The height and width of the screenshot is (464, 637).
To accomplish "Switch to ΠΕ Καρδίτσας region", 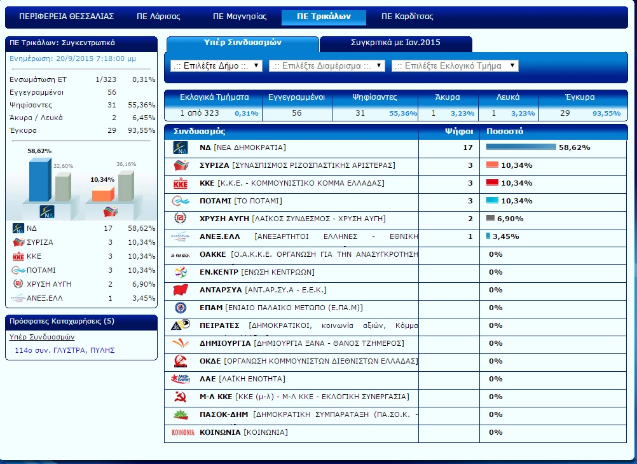I will click(407, 17).
